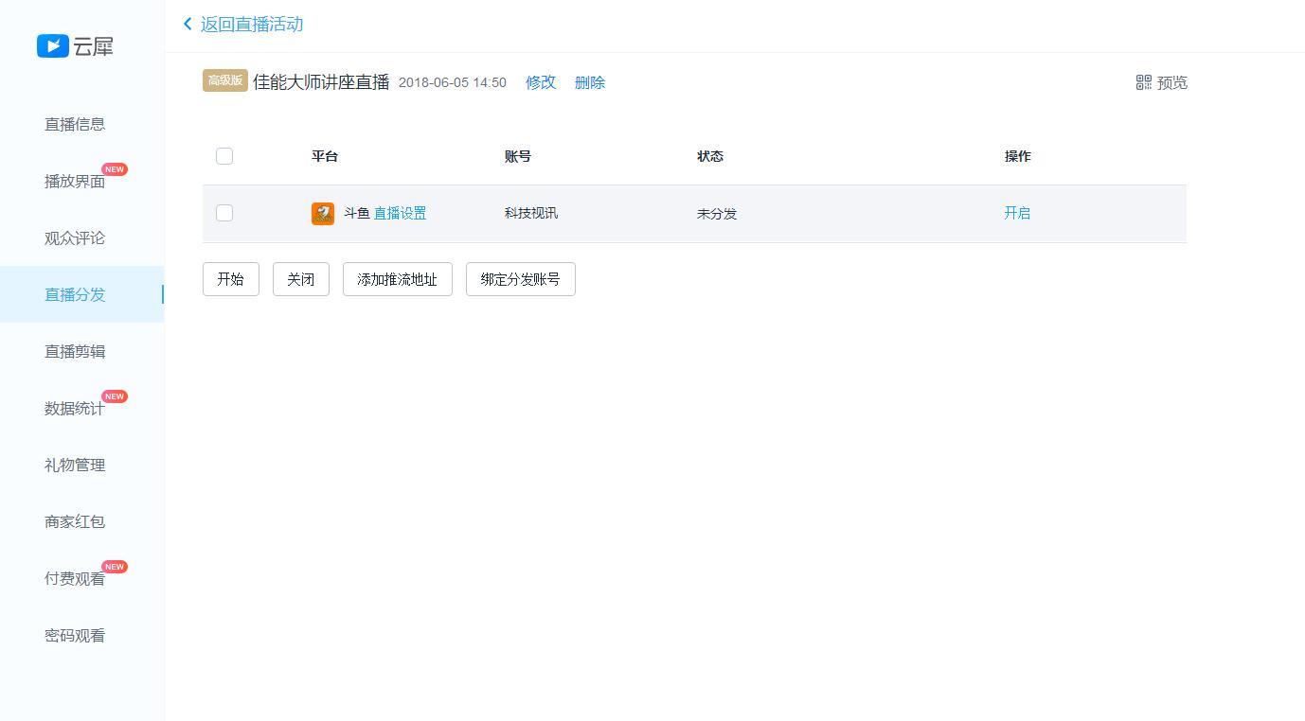The width and height of the screenshot is (1305, 721).
Task: Click 删除 link beside the title
Action: point(589,82)
